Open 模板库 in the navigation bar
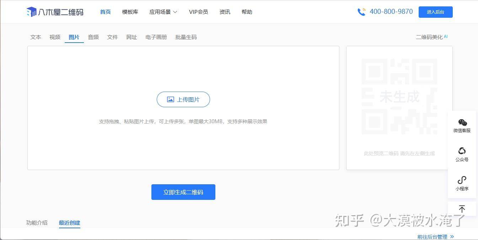The height and width of the screenshot is (240, 478). 130,12
